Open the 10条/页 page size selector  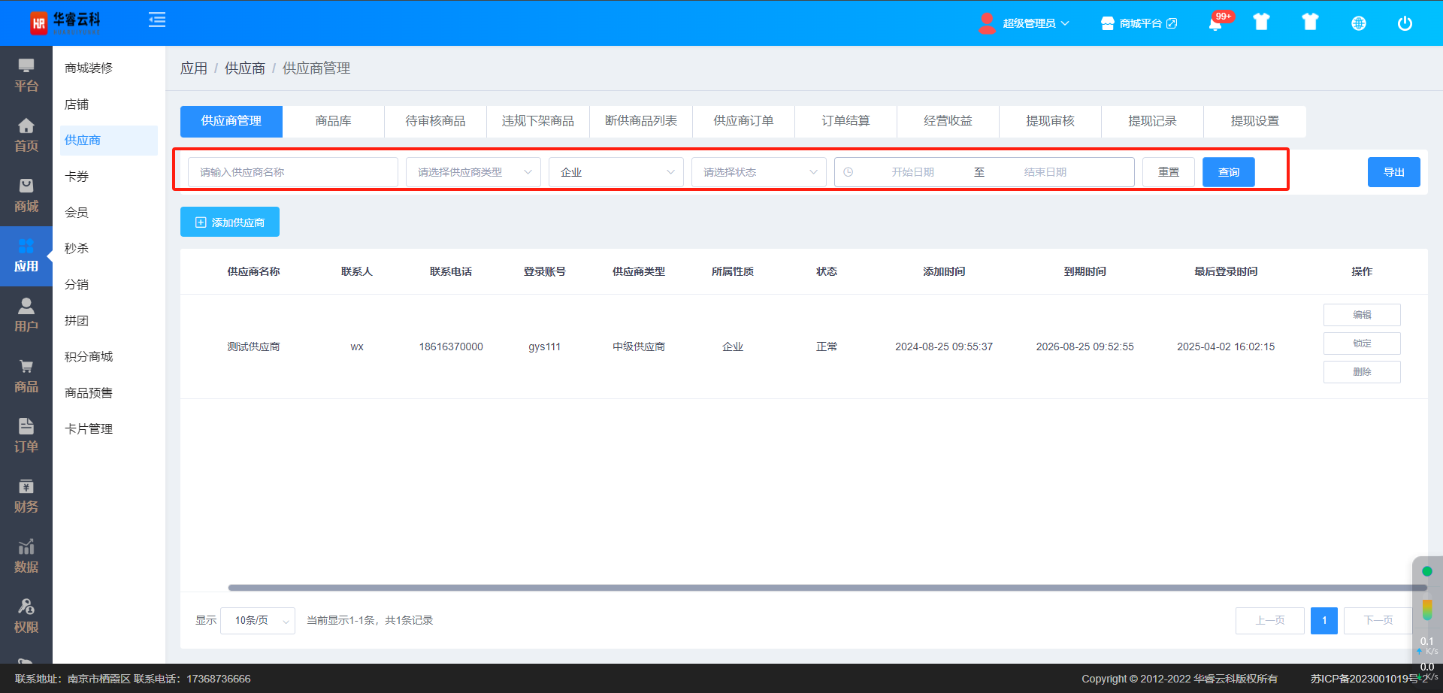[257, 621]
